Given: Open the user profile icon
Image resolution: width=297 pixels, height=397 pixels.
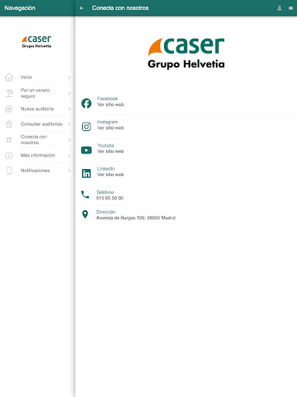Looking at the screenshot, I should (279, 8).
